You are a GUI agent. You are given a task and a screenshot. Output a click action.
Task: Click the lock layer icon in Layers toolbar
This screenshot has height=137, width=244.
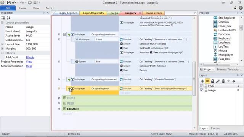[213, 81]
